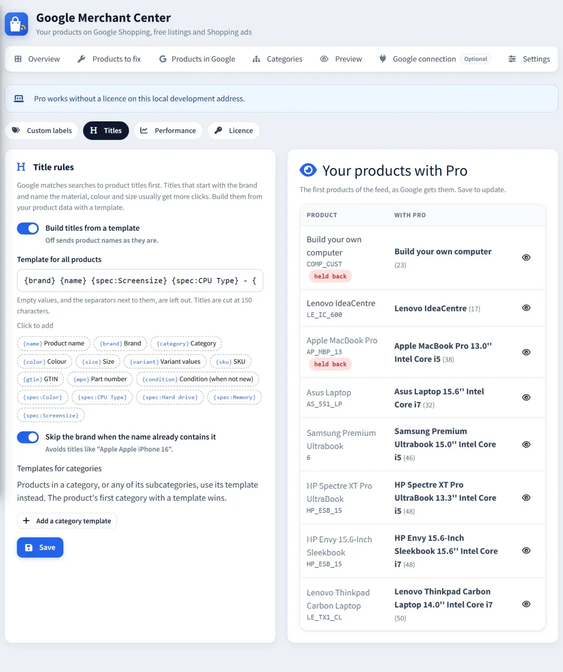Insert the {spec:Screensize} placeholder chip
The image size is (563, 672).
pyautogui.click(x=51, y=415)
